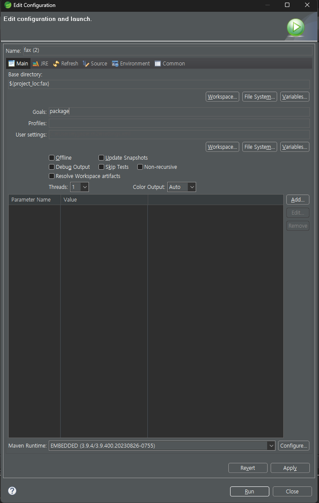Click Workspace button under Base directory
Image resolution: width=319 pixels, height=503 pixels.
(223, 96)
